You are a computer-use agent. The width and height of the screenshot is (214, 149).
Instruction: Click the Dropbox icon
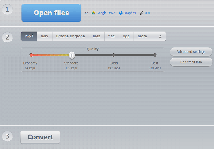(121, 13)
